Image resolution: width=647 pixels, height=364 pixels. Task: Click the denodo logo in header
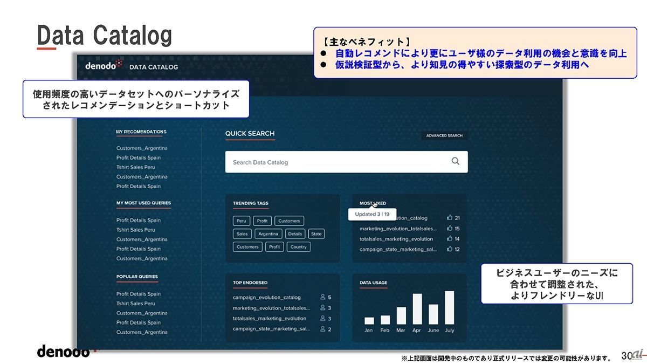point(104,65)
